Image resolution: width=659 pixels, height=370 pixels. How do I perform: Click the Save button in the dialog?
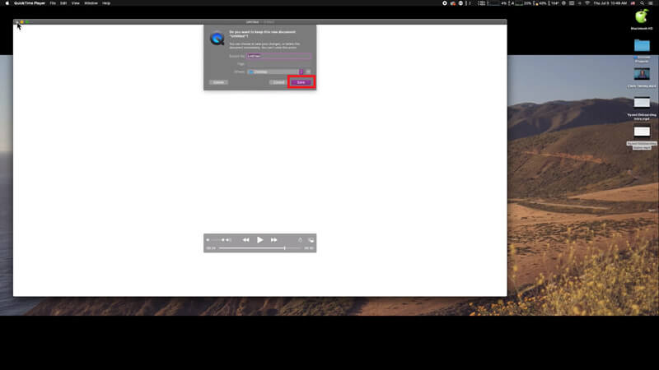pyautogui.click(x=301, y=82)
